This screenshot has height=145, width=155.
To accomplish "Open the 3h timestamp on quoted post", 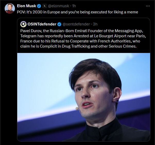I will (95, 24).
